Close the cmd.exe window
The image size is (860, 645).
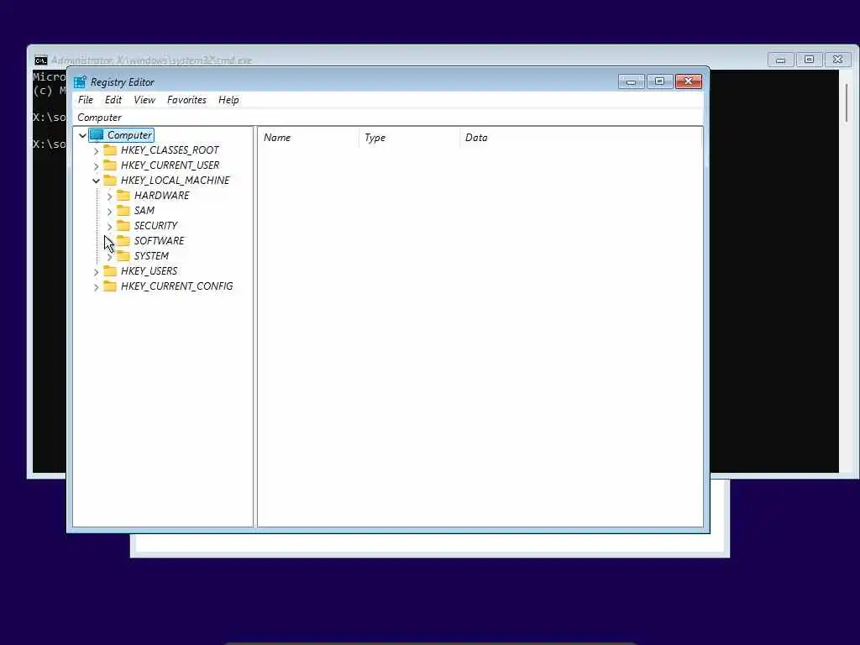837,60
